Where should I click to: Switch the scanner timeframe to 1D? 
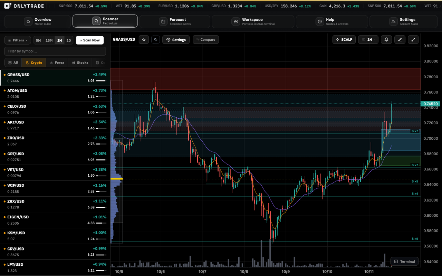69,40
